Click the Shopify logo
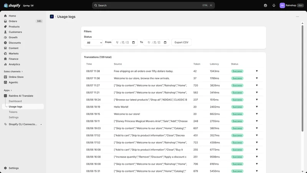This screenshot has height=173, width=307. tap(12, 5)
